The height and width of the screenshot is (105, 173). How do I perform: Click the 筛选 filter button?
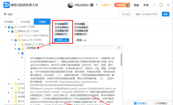point(125,14)
